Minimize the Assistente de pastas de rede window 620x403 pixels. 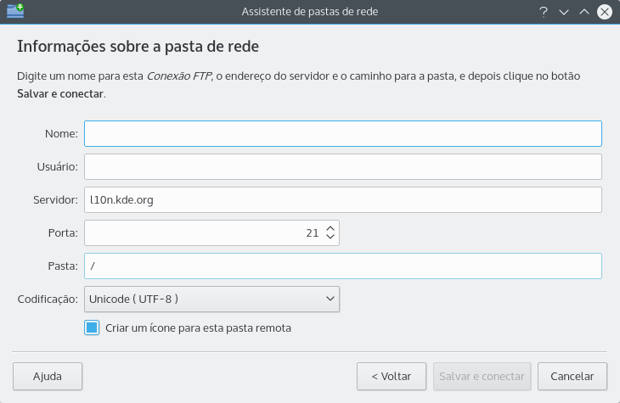click(564, 12)
